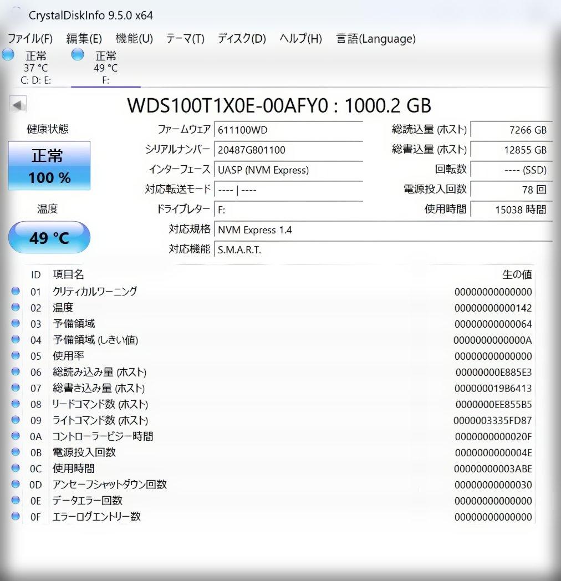
Task: Click the drive letter field F:
Action: [x=288, y=210]
